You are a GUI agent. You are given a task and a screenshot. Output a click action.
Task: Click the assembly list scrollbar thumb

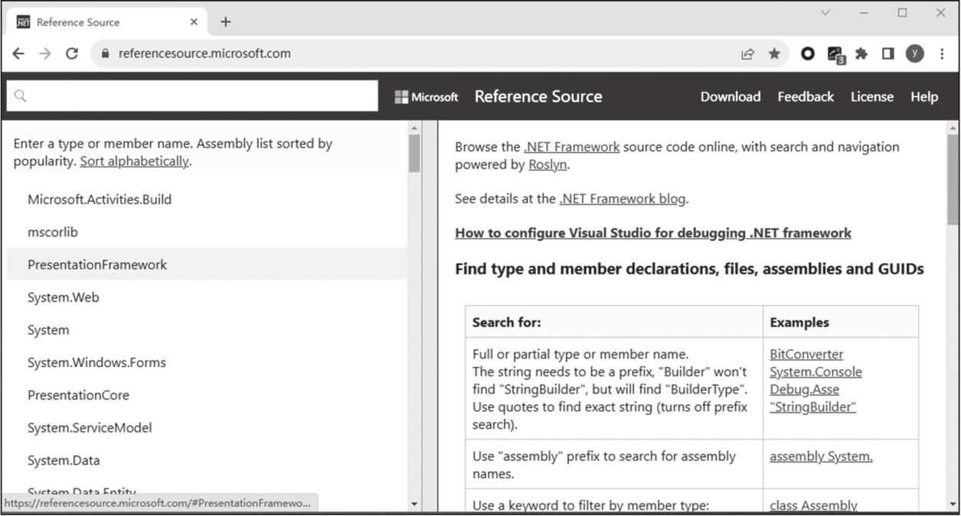point(414,153)
